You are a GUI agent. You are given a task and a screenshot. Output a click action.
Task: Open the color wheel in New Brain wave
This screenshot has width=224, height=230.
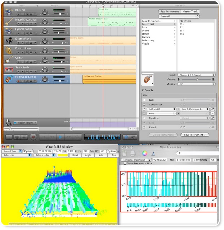[144, 154]
